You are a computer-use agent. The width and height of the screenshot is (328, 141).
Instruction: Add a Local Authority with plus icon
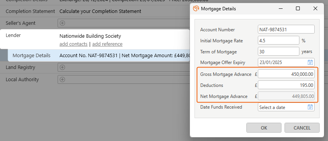pos(62,79)
